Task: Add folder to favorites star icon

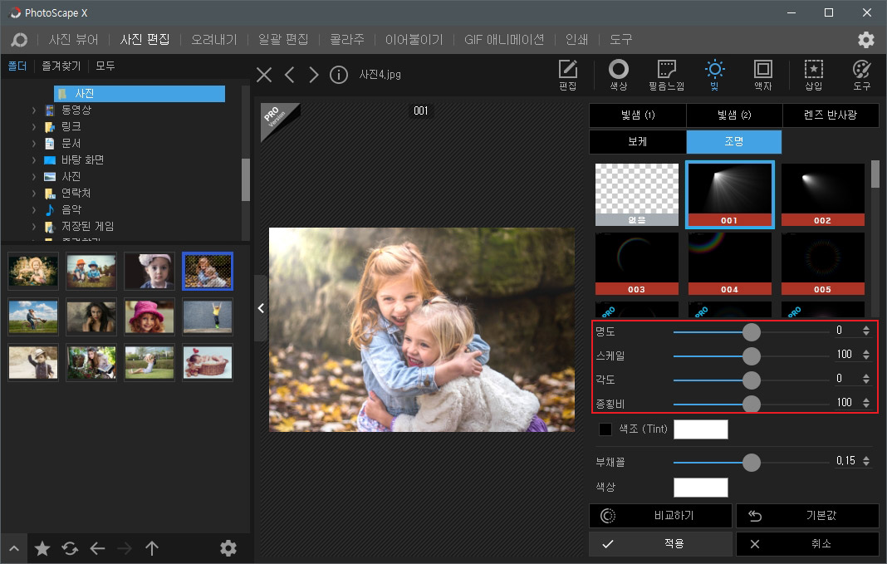Action: pos(42,548)
